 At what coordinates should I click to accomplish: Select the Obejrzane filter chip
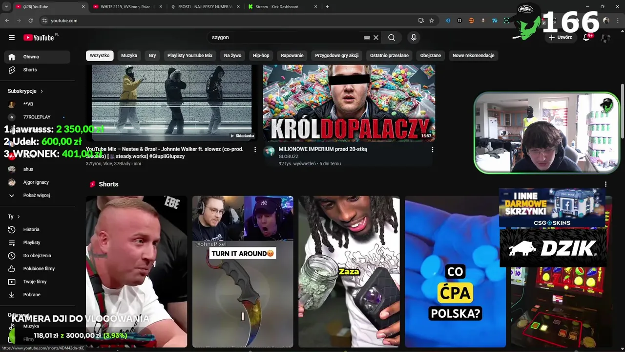click(431, 56)
